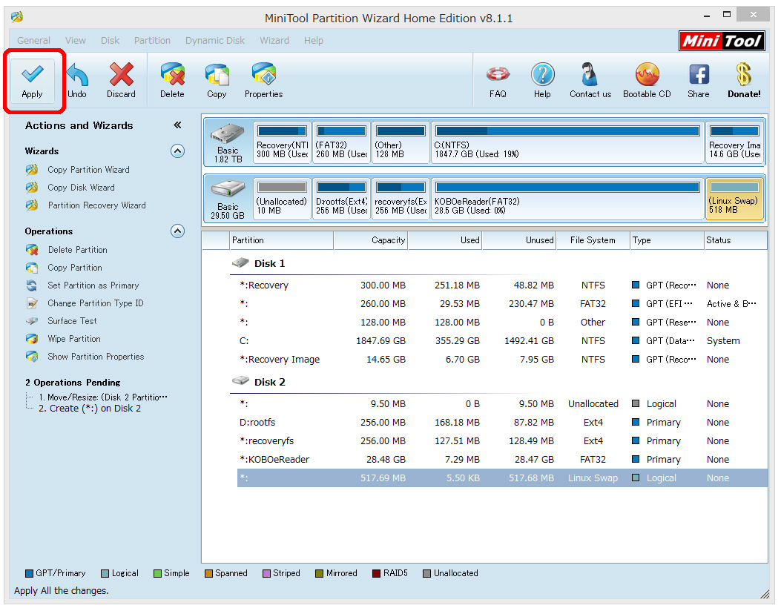This screenshot has width=781, height=611.
Task: Select the D:rootfs(Ext4) partition block
Action: coord(342,199)
